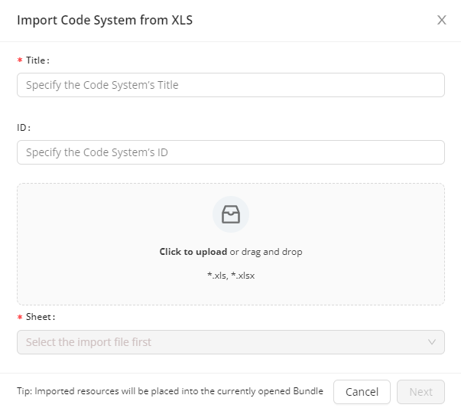
Task: Click the inbox upload icon
Action: pyautogui.click(x=230, y=215)
